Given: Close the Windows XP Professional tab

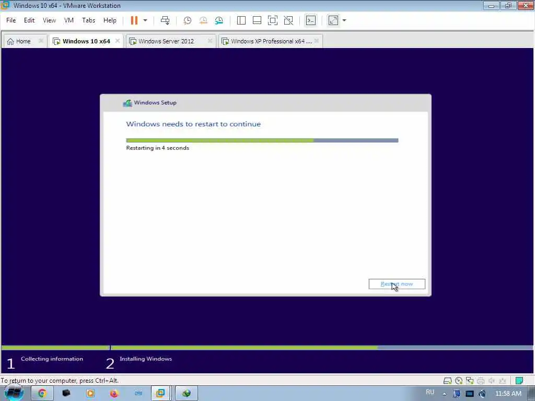Looking at the screenshot, I should 317,41.
